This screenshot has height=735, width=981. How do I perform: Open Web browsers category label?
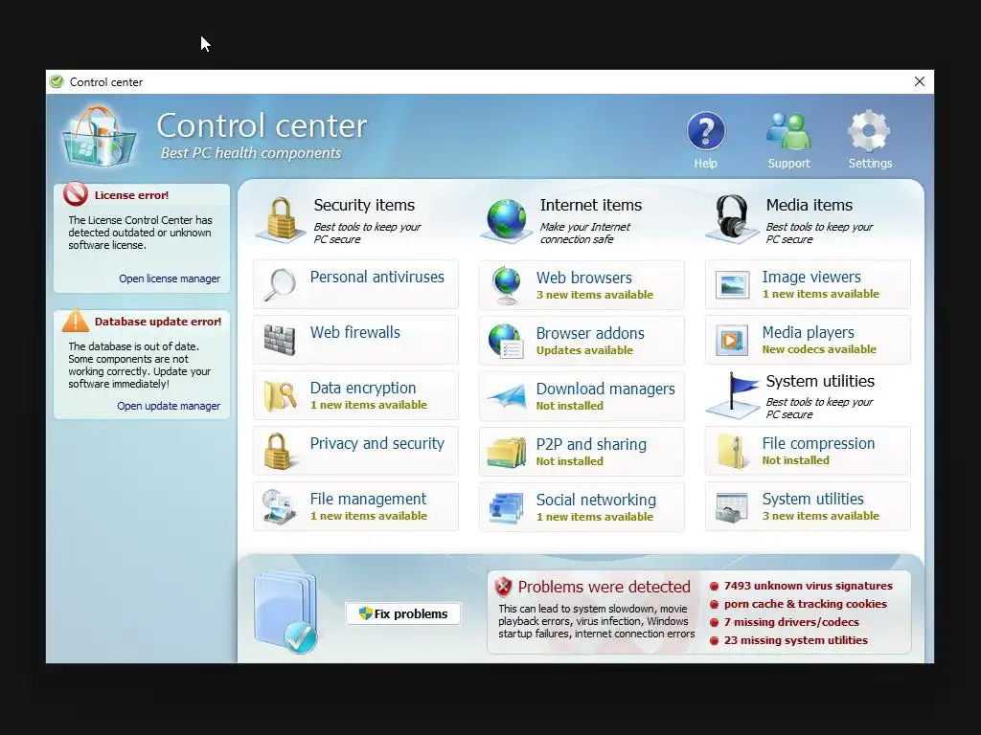[583, 278]
